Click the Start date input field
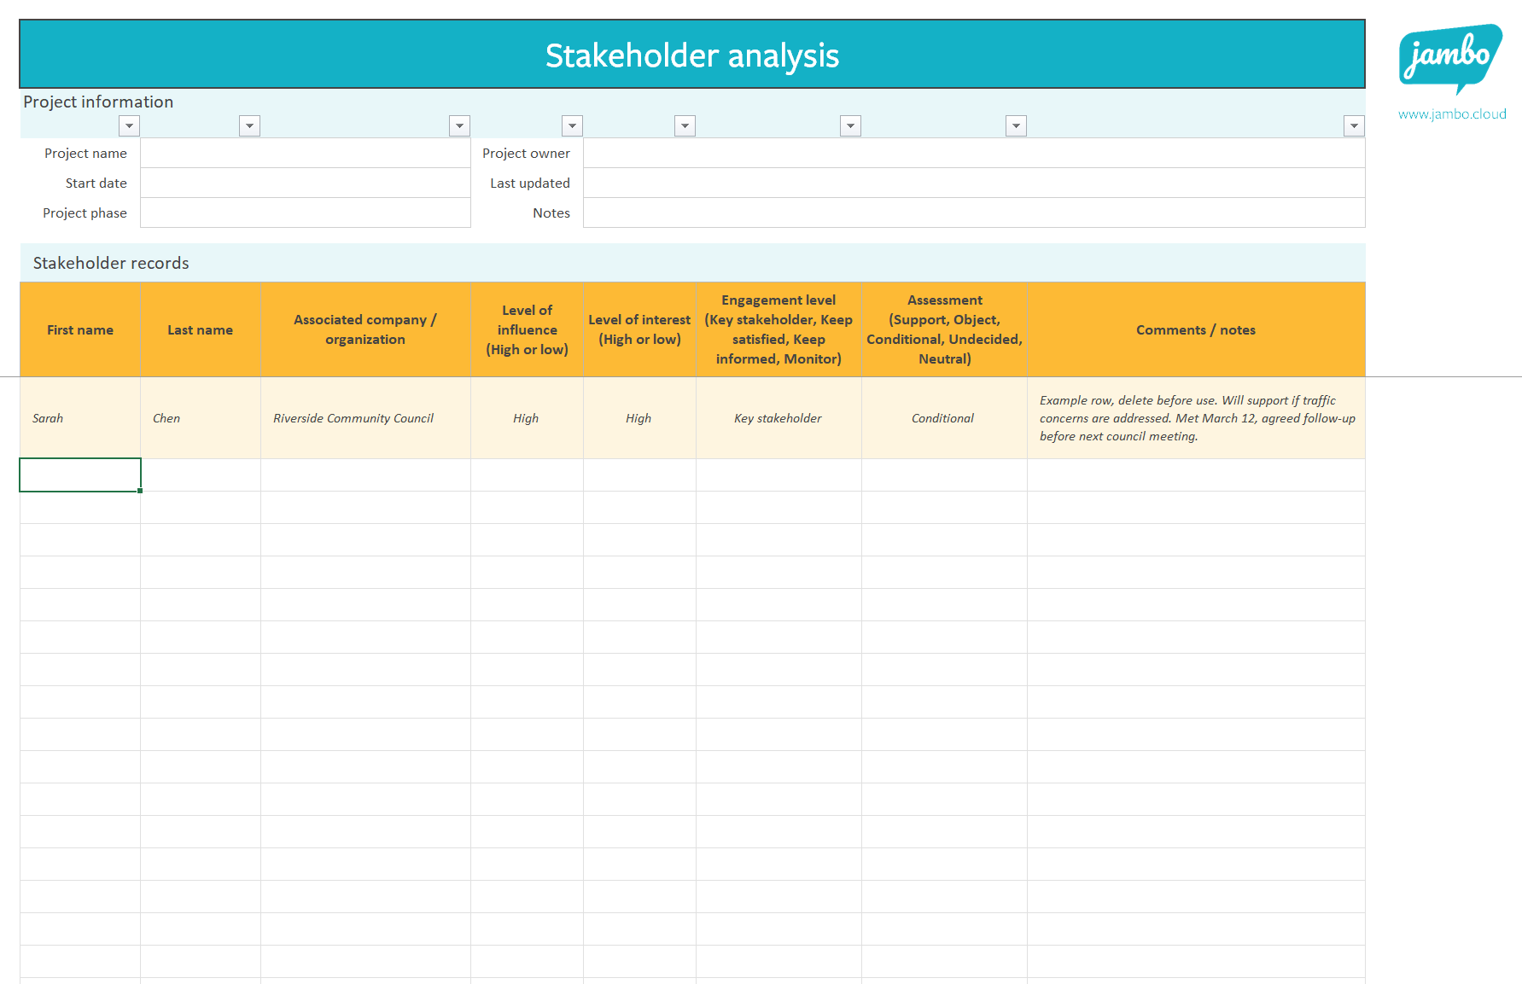1522x984 pixels. (x=306, y=183)
